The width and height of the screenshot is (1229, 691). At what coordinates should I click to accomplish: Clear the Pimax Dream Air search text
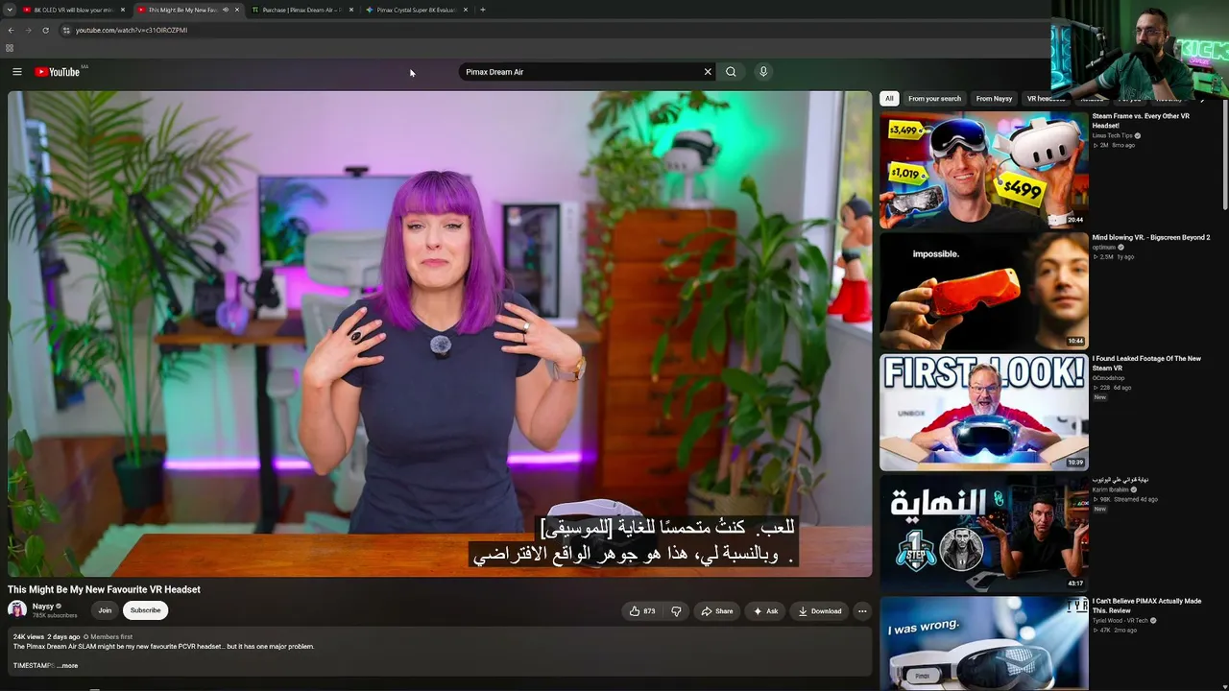click(708, 72)
